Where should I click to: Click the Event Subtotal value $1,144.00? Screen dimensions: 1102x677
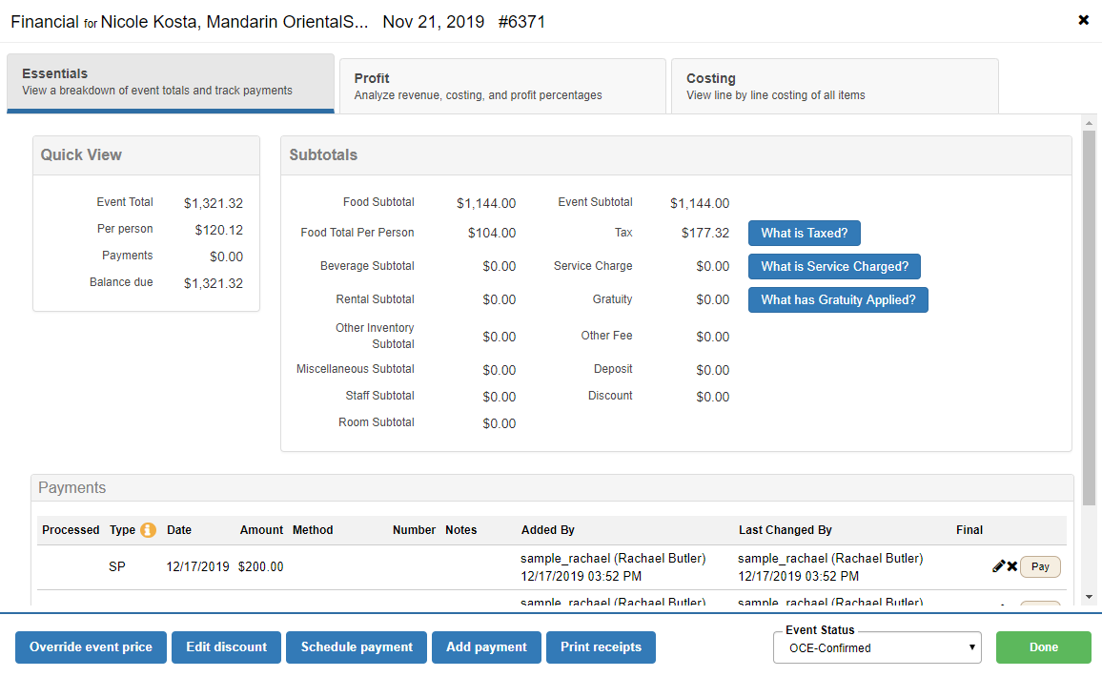pos(700,203)
